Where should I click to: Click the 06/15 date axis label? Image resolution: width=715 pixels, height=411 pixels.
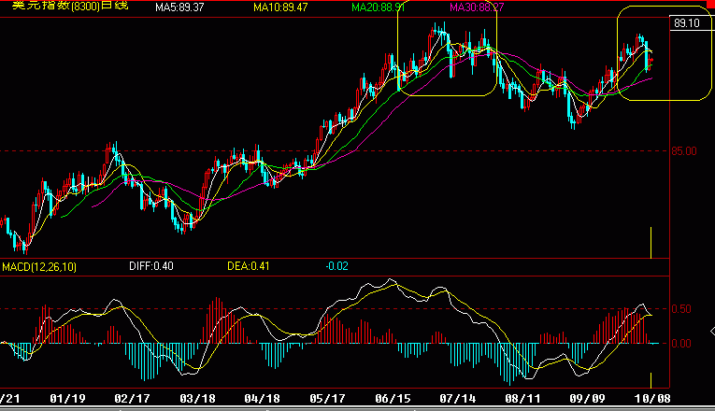393,399
